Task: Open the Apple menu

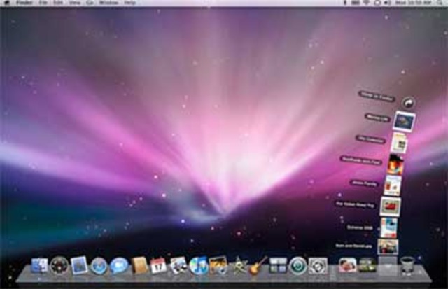Action: click(8, 3)
